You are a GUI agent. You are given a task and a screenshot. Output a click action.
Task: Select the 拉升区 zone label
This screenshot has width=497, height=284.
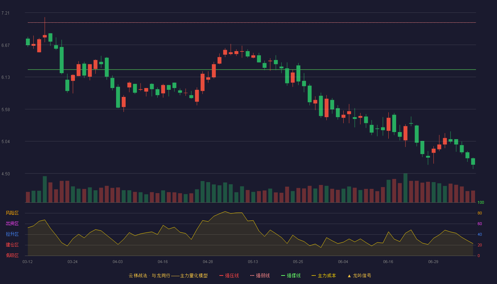tap(12, 234)
